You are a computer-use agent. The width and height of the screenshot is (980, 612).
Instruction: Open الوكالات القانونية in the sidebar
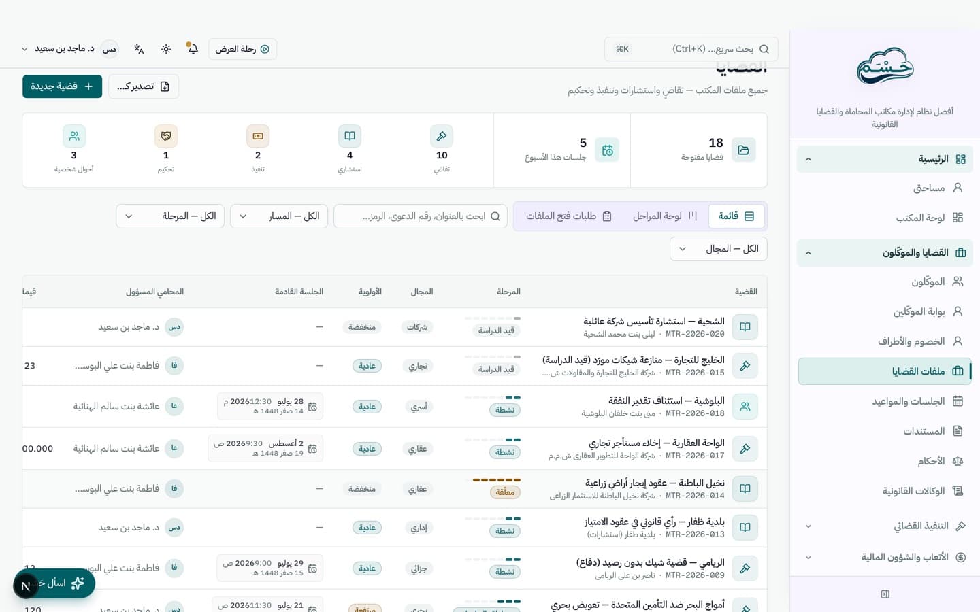click(885, 491)
